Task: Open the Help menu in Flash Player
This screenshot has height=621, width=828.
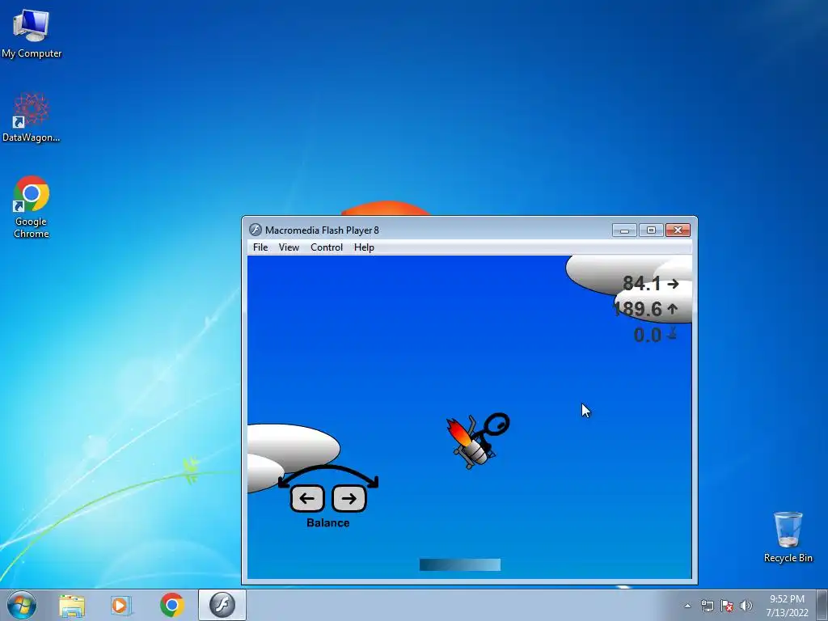Action: [x=364, y=247]
